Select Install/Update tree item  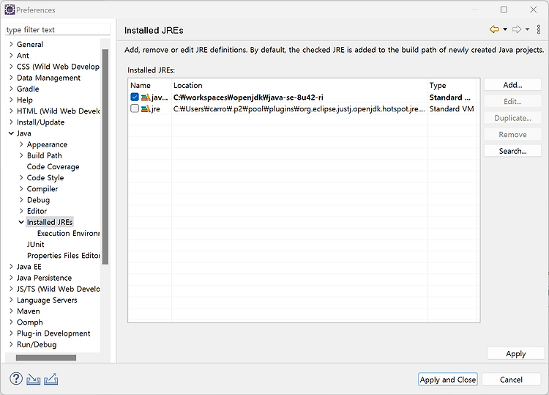pos(40,122)
